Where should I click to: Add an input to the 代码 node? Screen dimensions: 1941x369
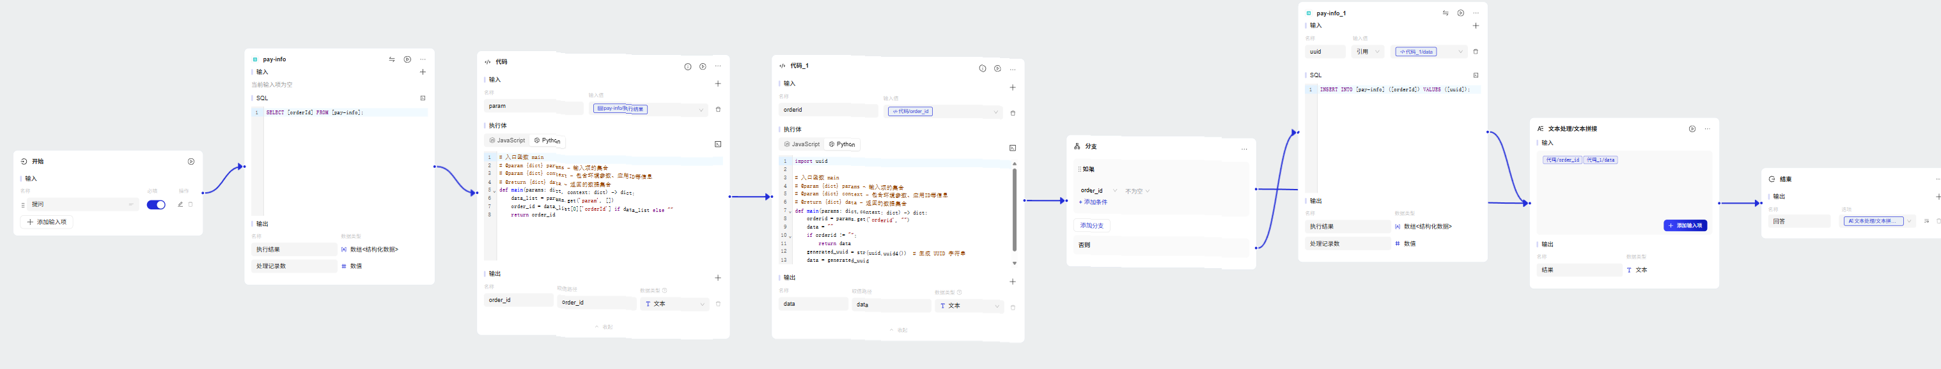tap(718, 84)
